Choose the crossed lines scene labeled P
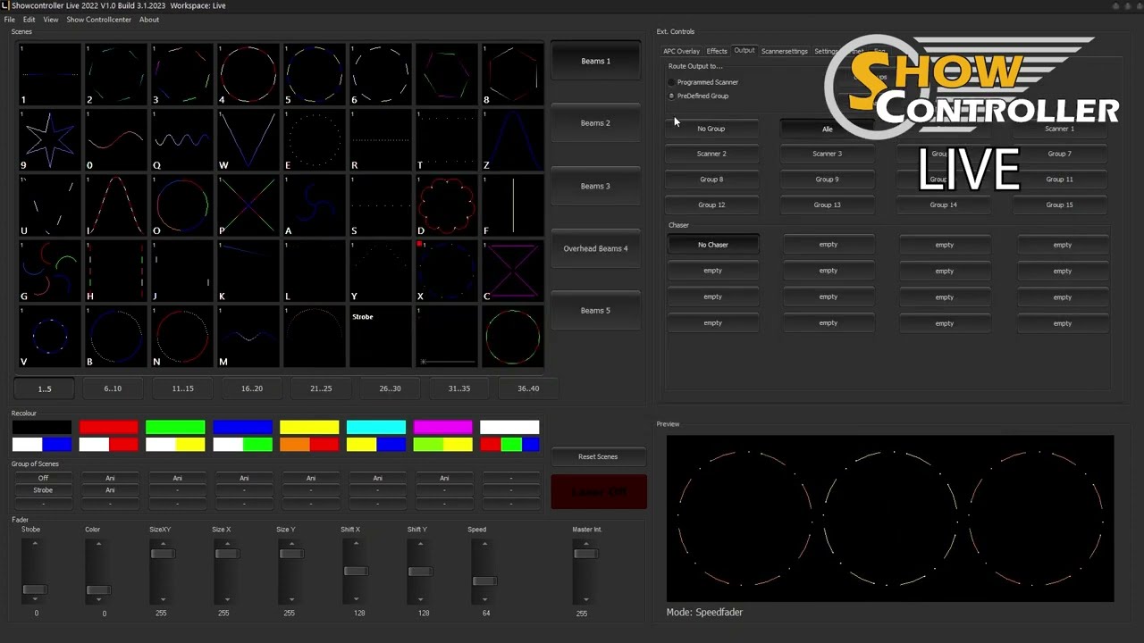Screen dimensions: 1144x643 [x=248, y=205]
